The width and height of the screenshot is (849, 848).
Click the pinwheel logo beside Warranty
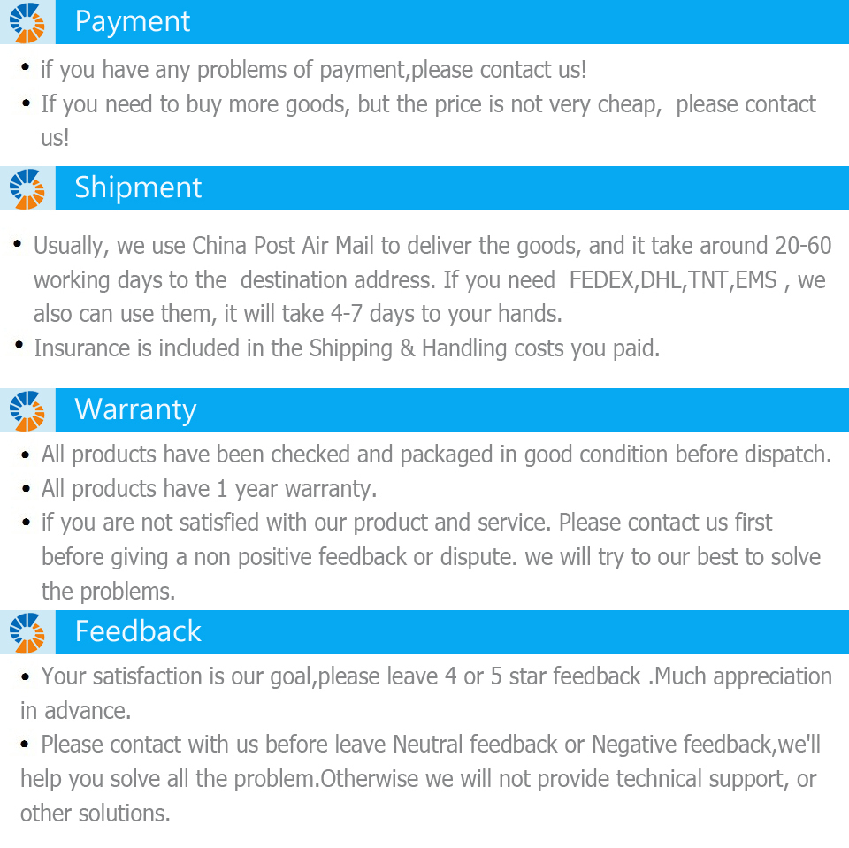(x=27, y=410)
